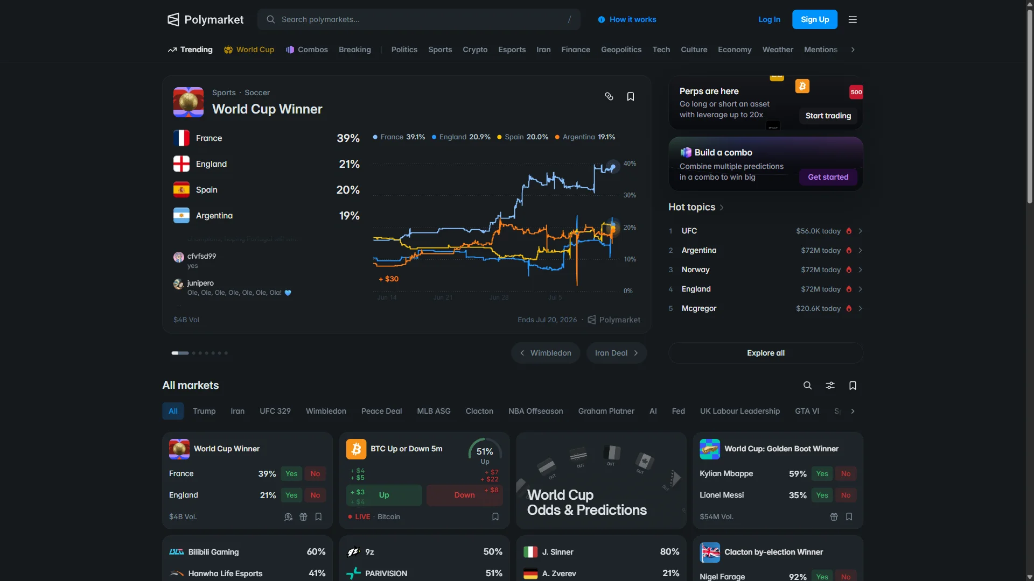This screenshot has width=1034, height=581.
Task: Open the hamburger menu in header
Action: coord(853,19)
